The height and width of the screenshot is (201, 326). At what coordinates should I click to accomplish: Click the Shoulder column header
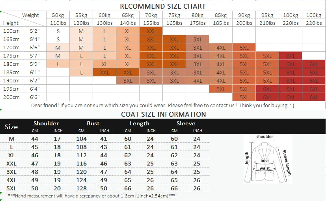tap(46, 123)
